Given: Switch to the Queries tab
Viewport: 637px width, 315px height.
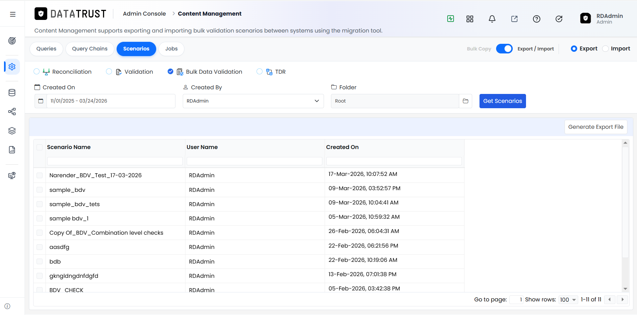Looking at the screenshot, I should point(46,49).
